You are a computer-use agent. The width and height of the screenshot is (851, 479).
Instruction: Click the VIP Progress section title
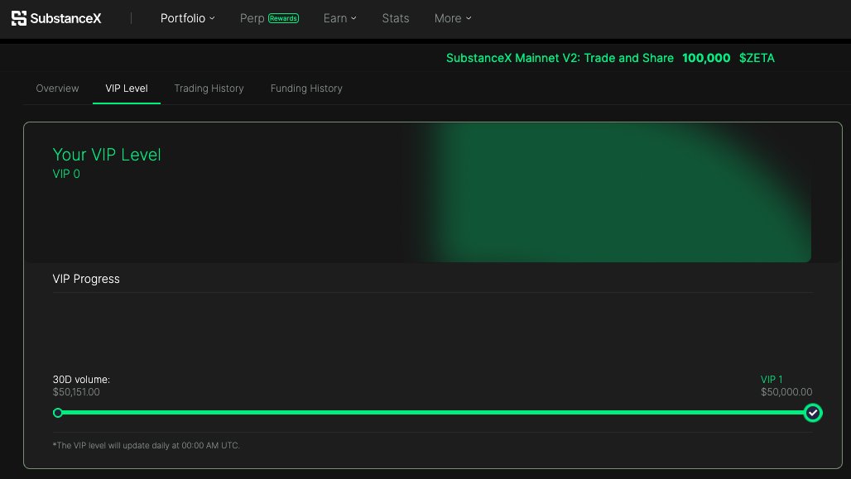(x=86, y=279)
